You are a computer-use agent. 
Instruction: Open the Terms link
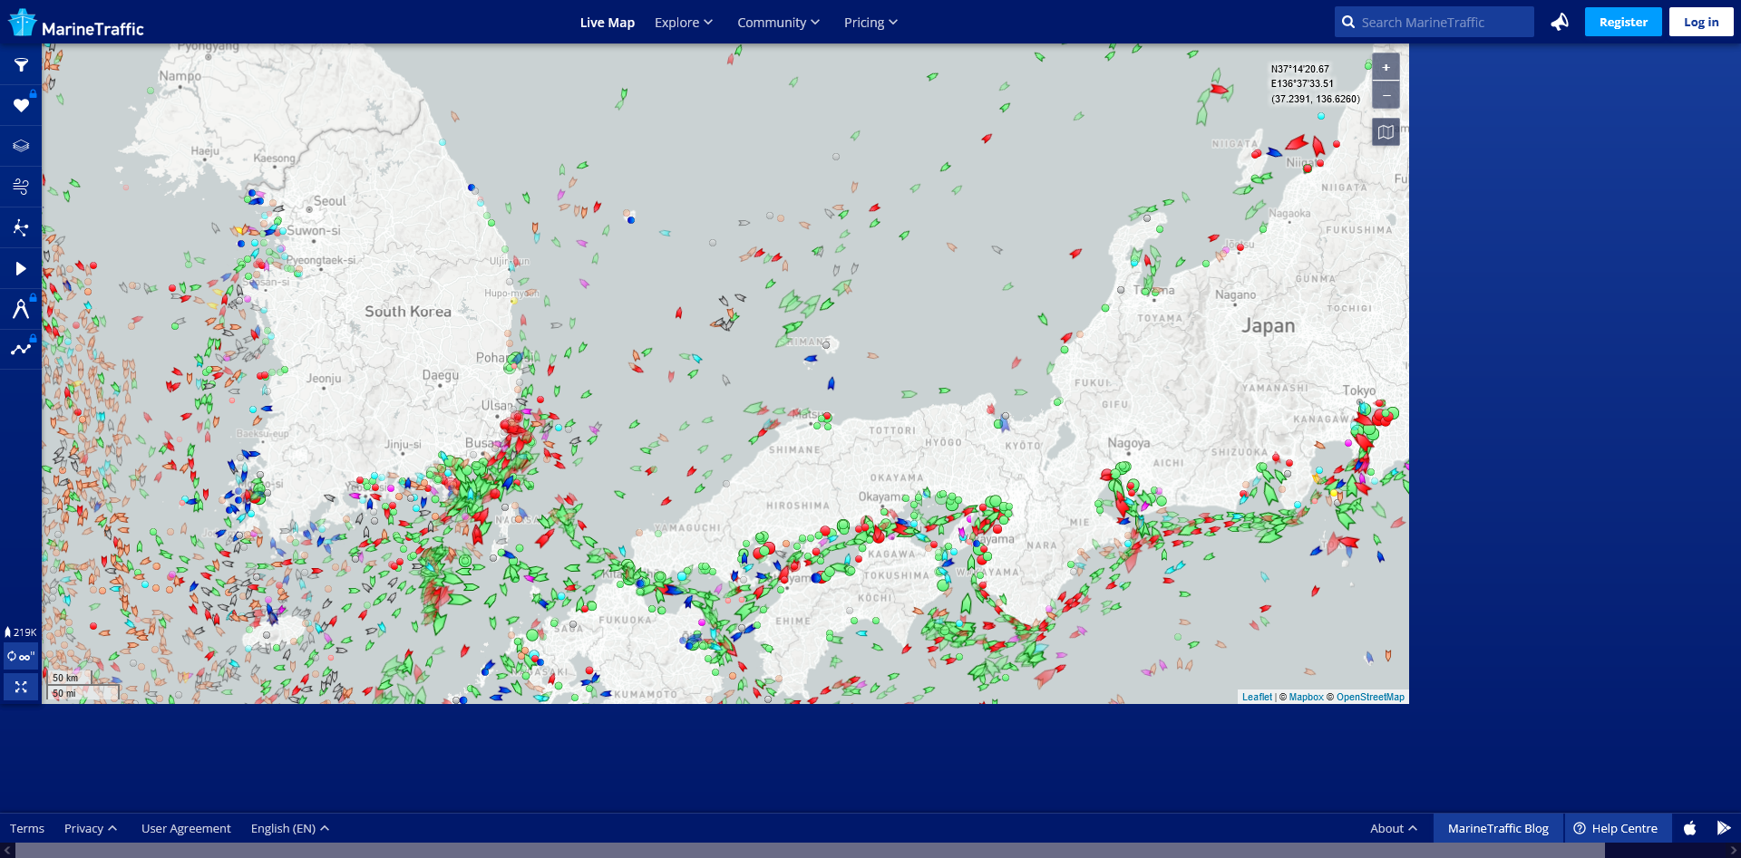click(27, 828)
